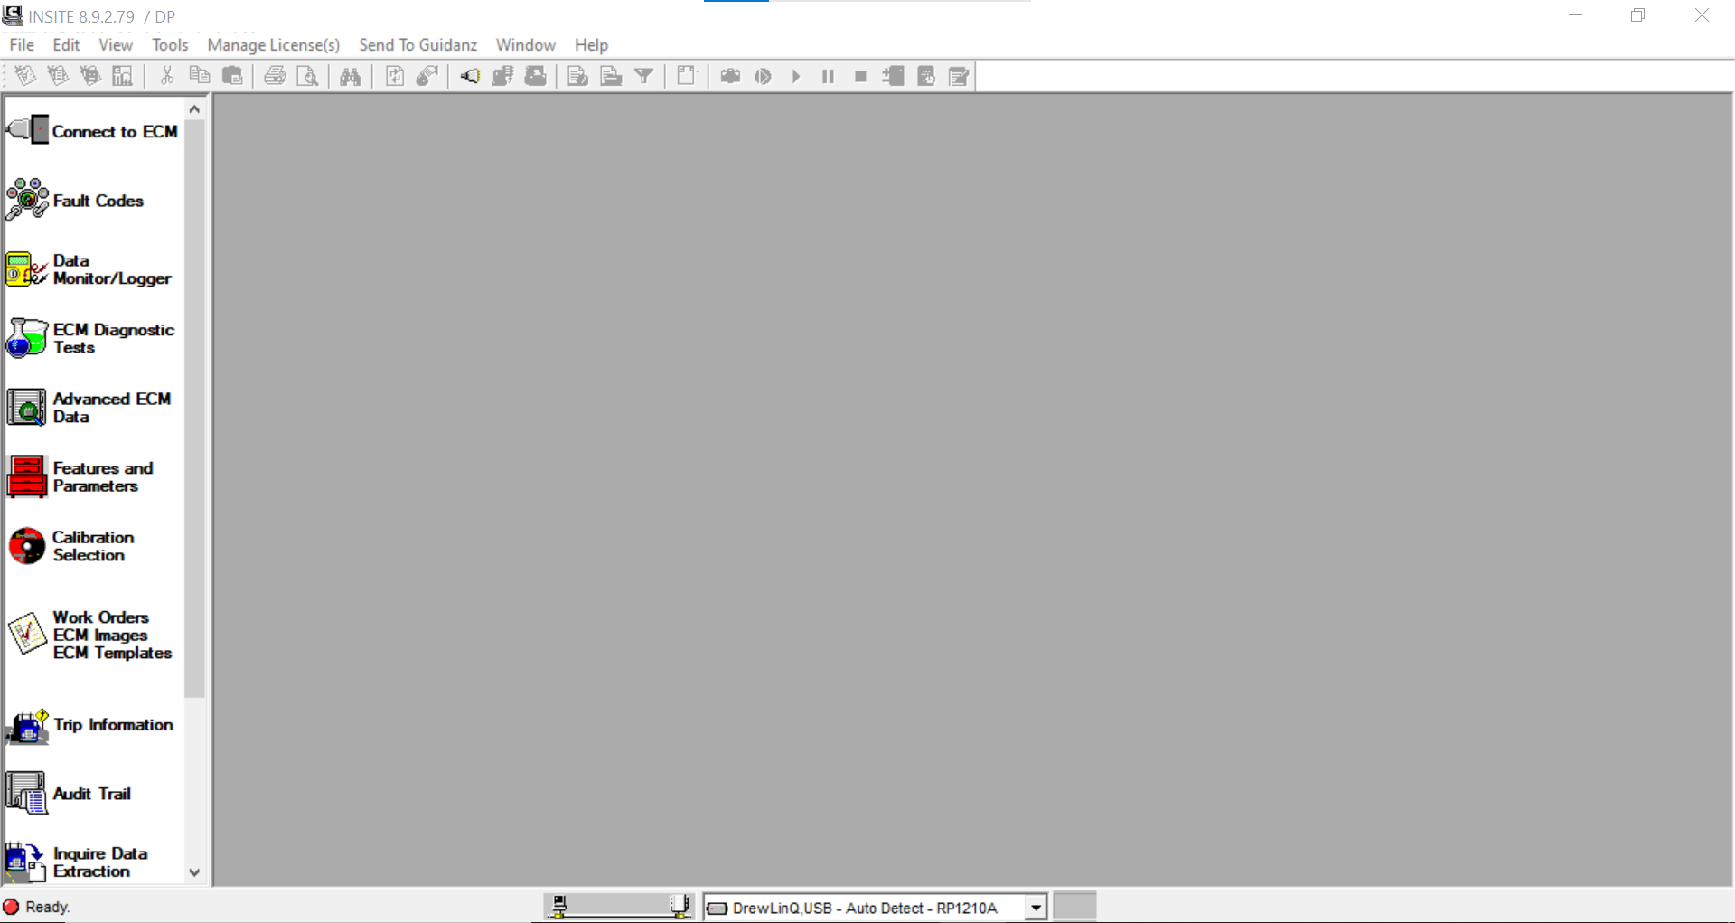Click the Print toolbar icon
Viewport: 1735px width, 923px height.
[275, 77]
